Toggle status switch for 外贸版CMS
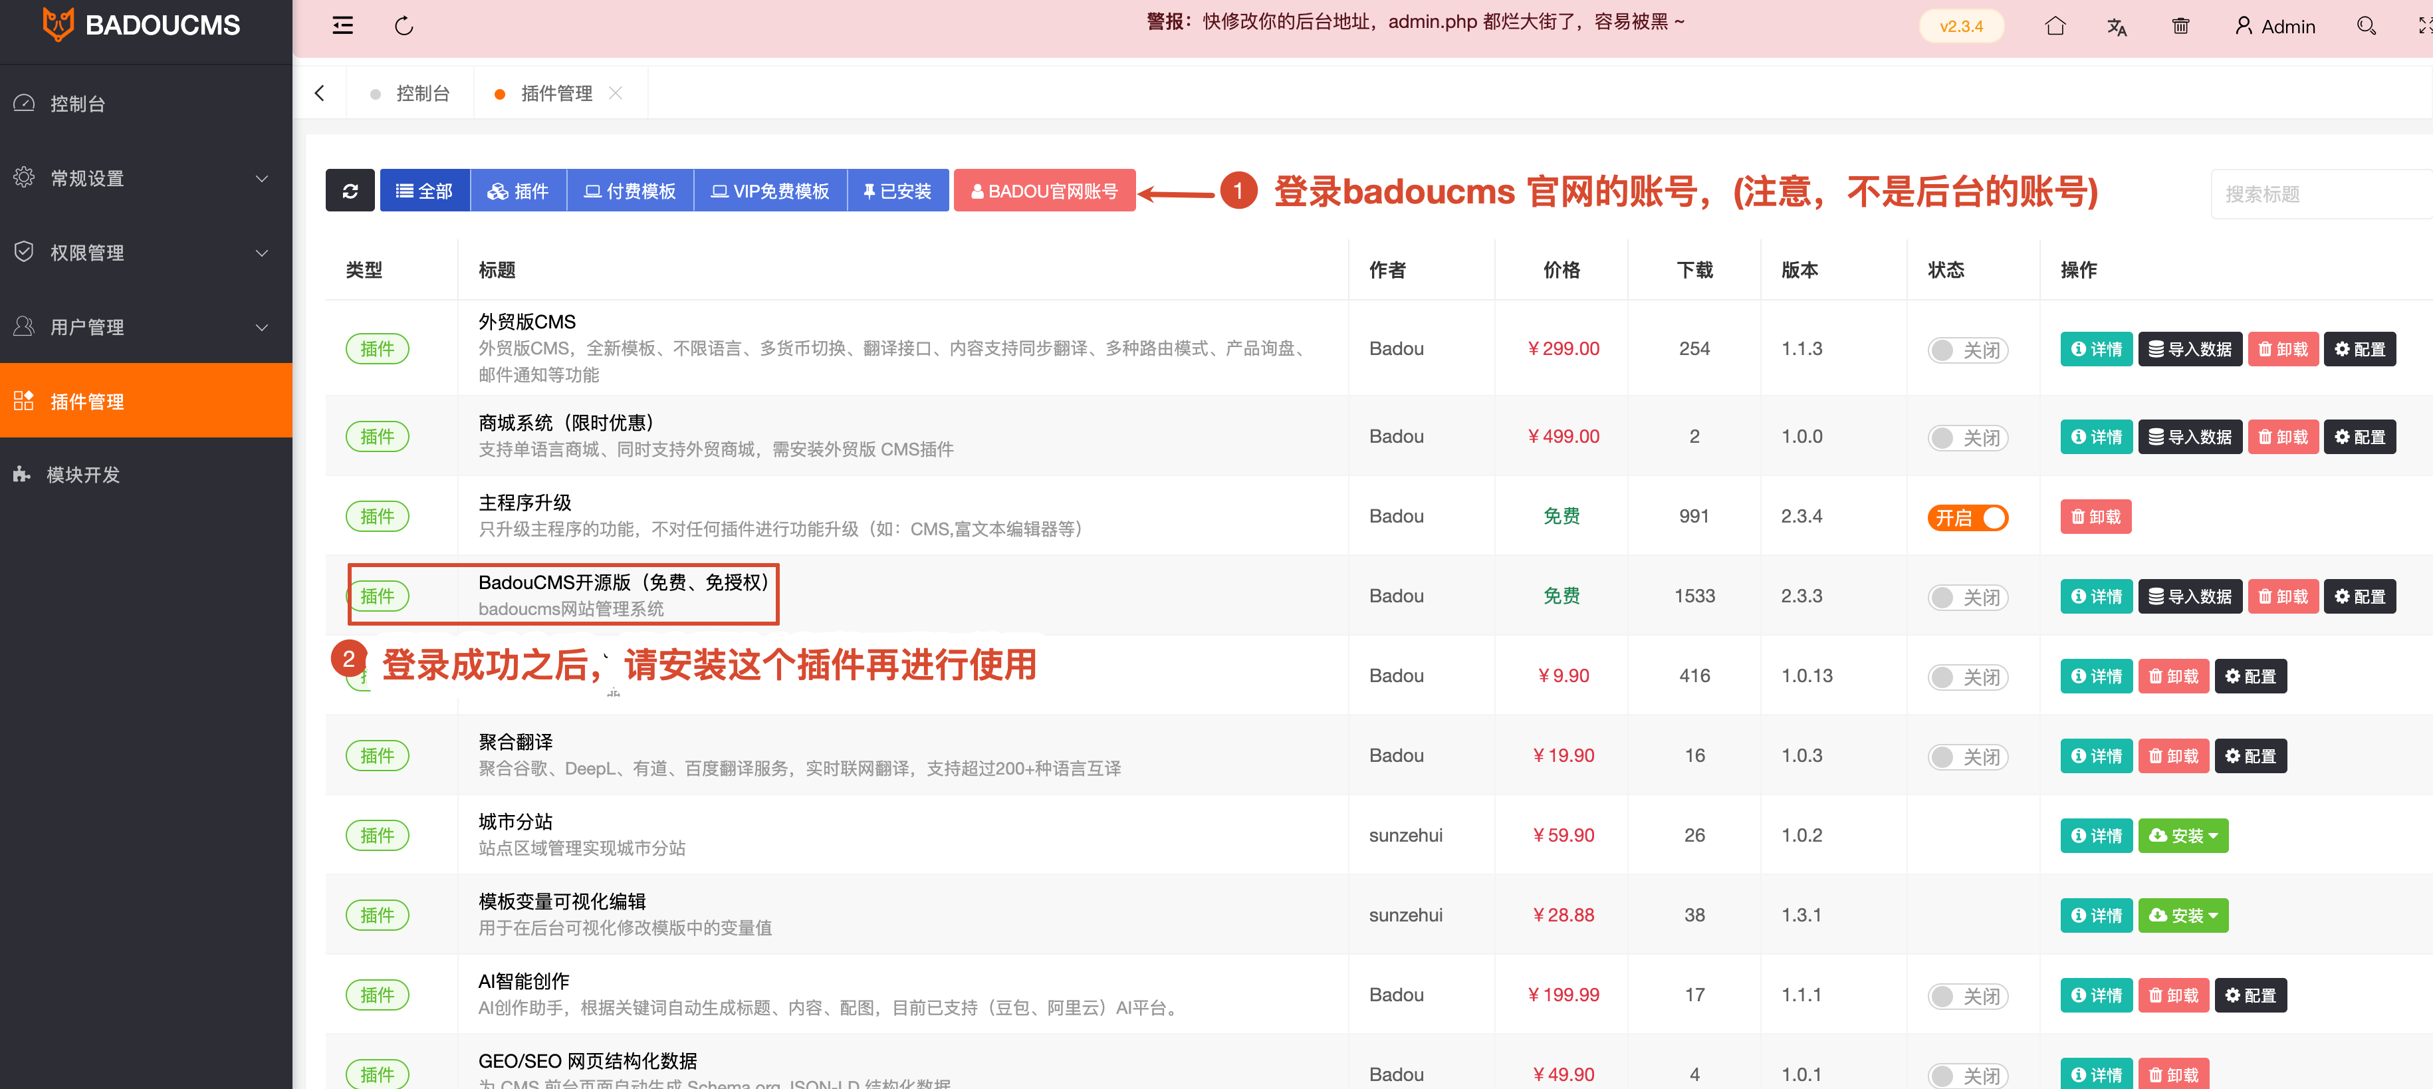 coord(1968,350)
